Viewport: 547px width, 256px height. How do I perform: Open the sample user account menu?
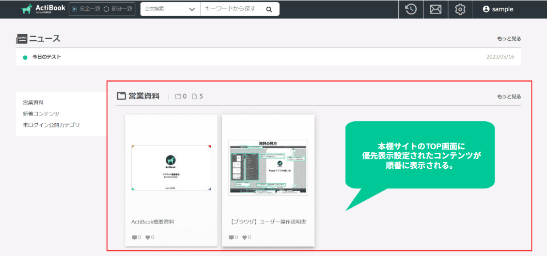click(497, 9)
